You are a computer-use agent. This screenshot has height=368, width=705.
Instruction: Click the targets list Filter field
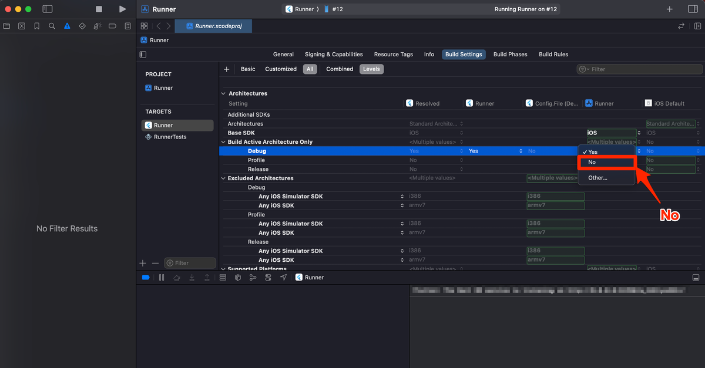click(190, 263)
